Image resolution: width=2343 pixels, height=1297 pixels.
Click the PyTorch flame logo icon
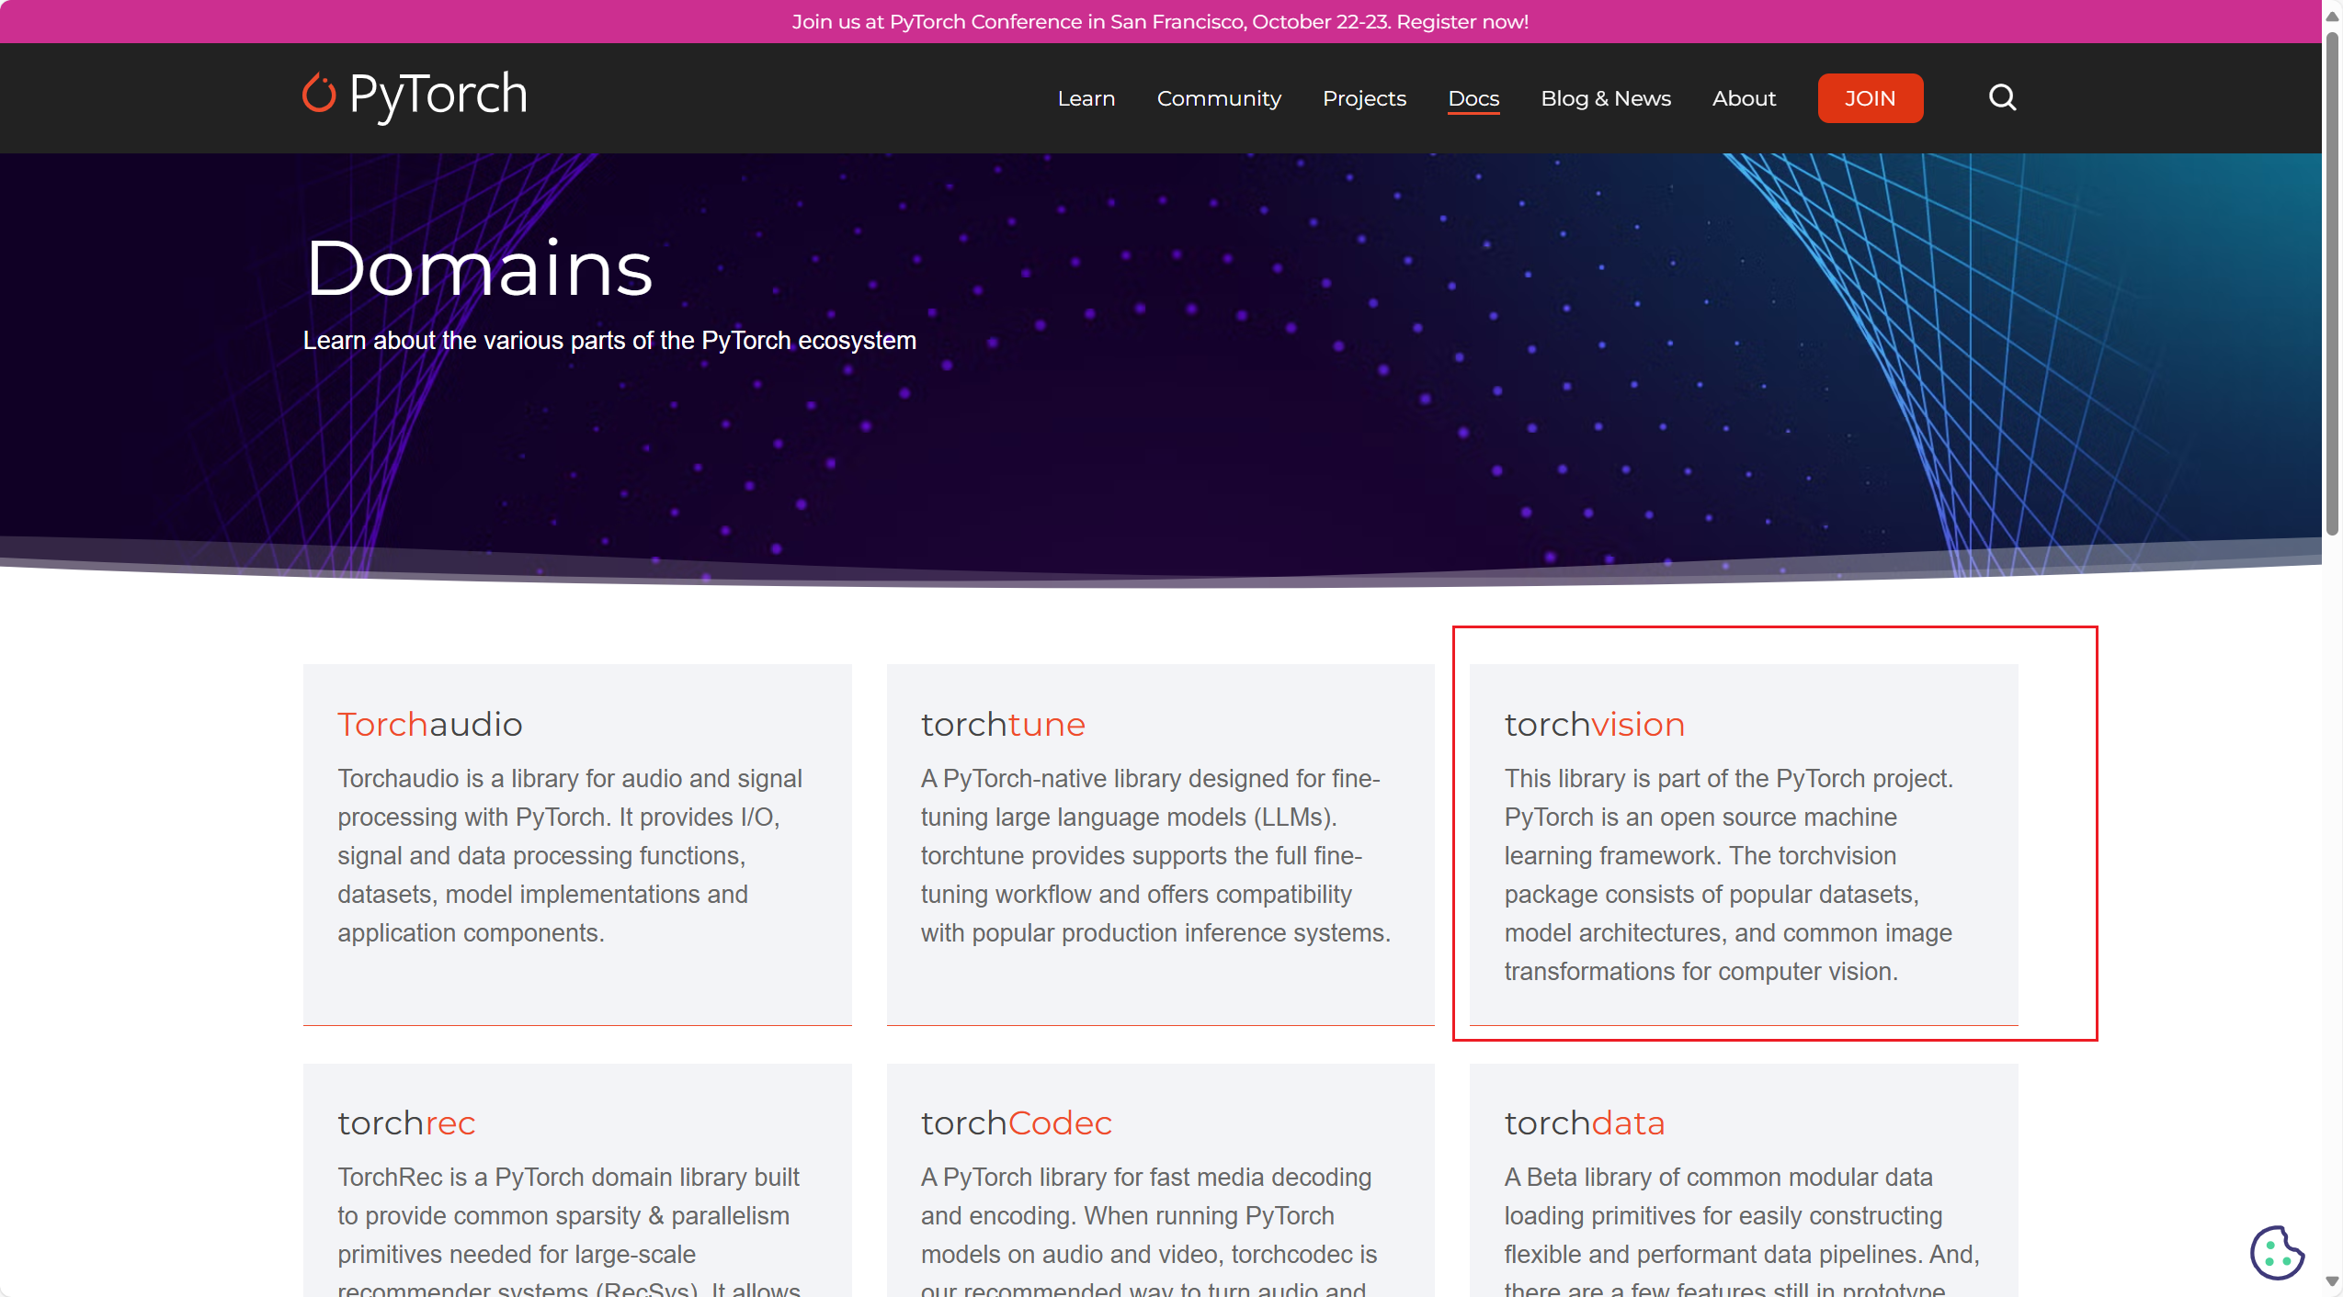[x=319, y=95]
